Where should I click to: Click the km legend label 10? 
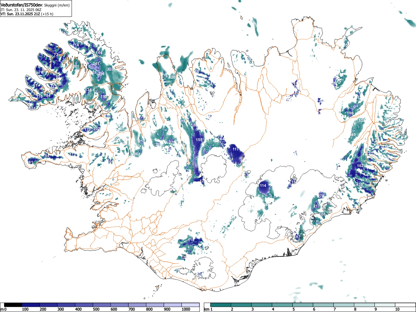(x=397, y=309)
